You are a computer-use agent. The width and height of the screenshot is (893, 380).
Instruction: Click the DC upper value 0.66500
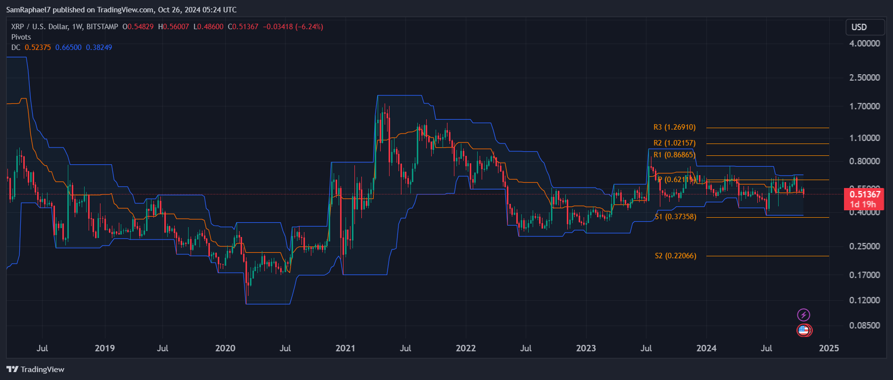(68, 47)
